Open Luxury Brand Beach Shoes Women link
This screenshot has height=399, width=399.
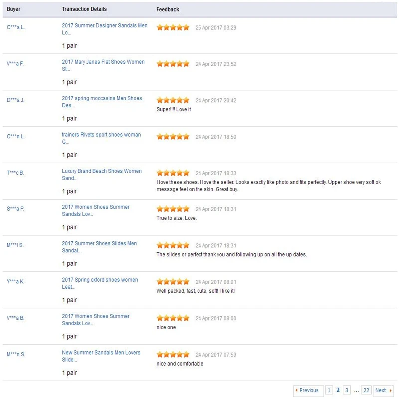click(102, 174)
